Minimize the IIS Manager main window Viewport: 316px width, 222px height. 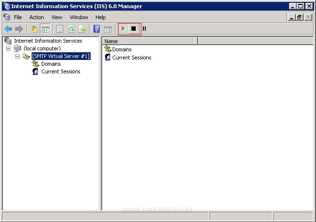[x=293, y=6]
